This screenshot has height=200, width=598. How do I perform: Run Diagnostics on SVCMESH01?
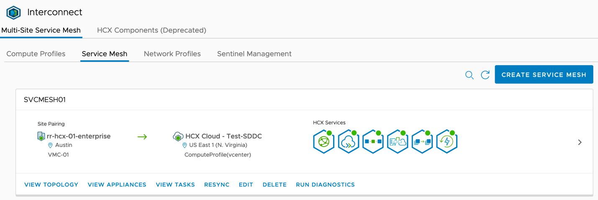(x=325, y=185)
